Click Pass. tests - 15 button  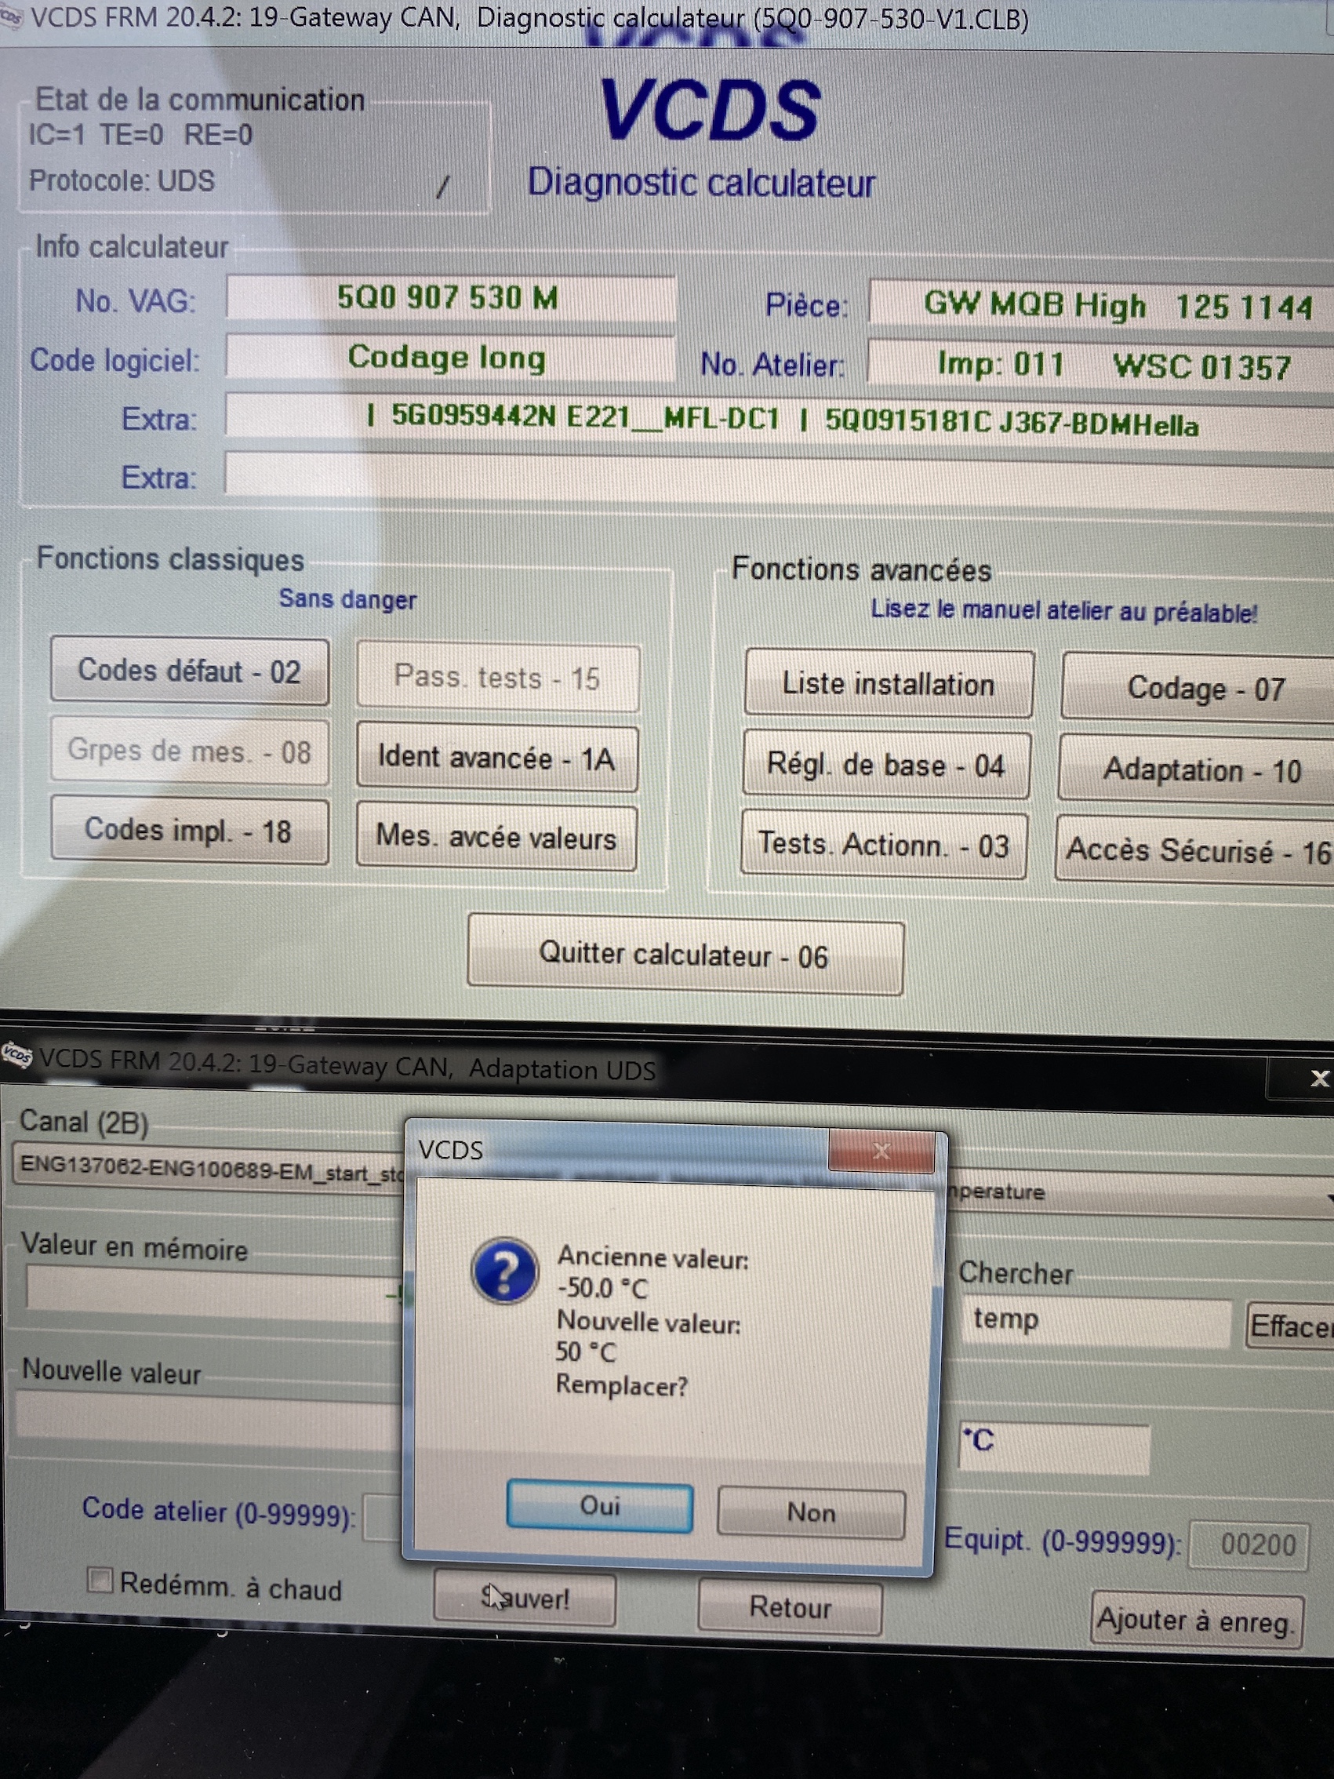(498, 677)
